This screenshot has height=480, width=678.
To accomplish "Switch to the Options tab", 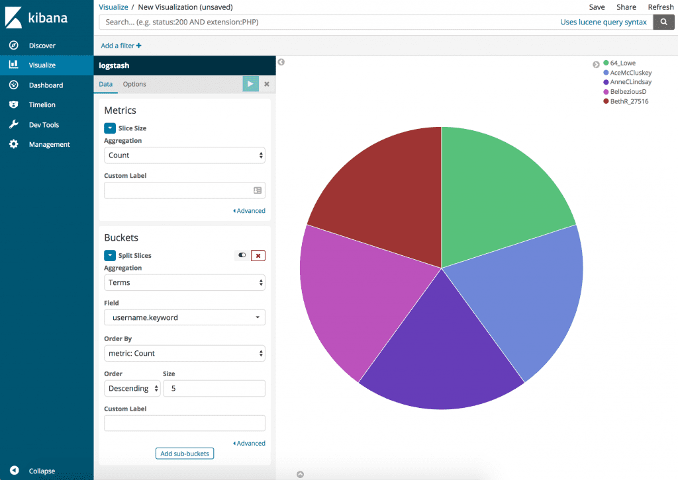I will pyautogui.click(x=134, y=84).
